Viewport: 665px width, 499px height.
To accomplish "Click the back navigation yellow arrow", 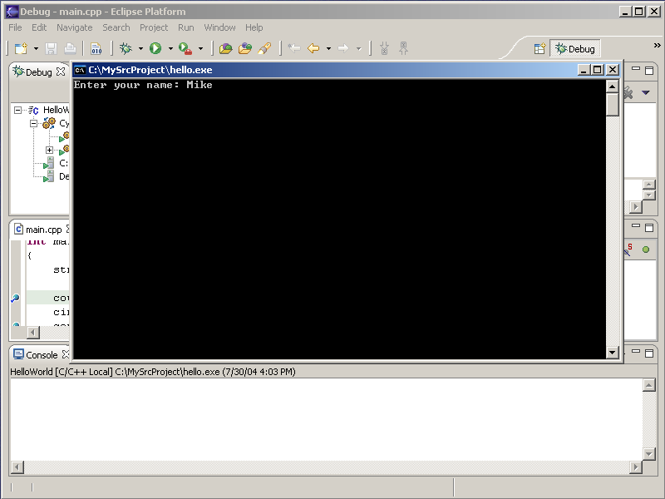I will point(313,49).
